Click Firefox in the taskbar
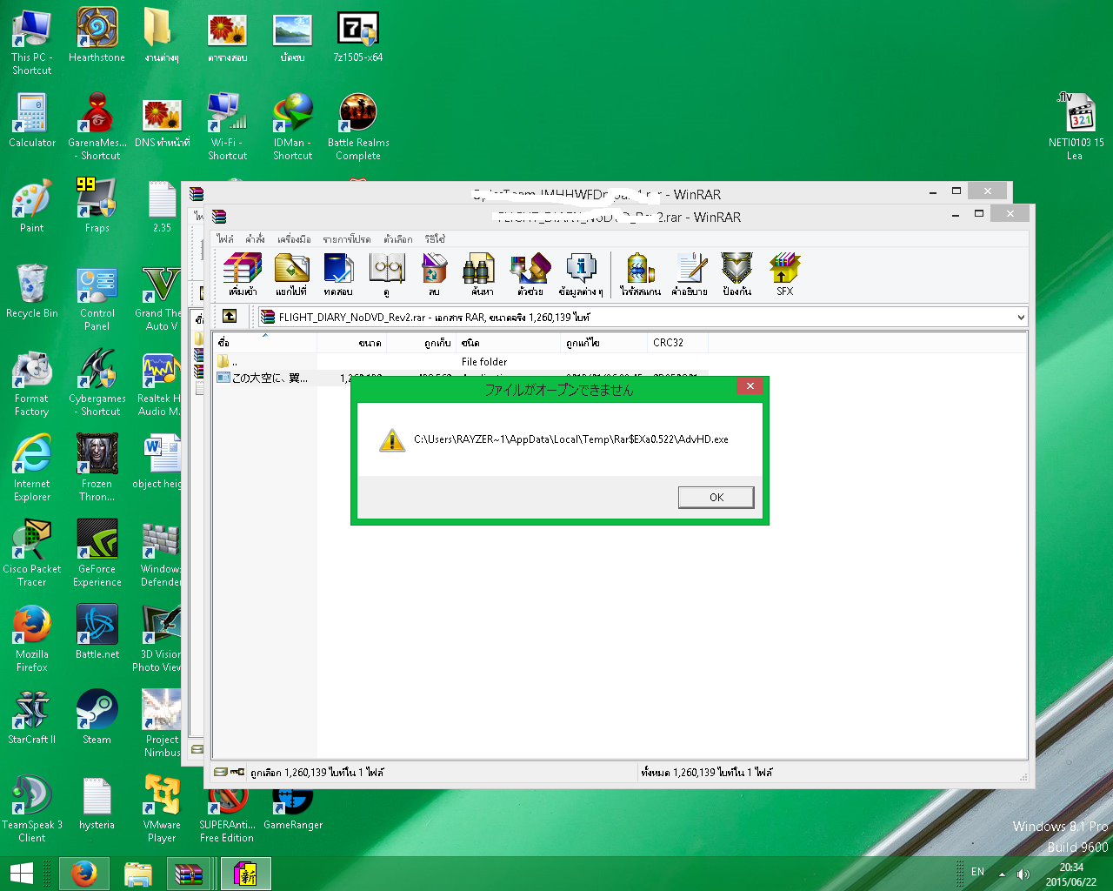1113x891 pixels. [x=84, y=874]
